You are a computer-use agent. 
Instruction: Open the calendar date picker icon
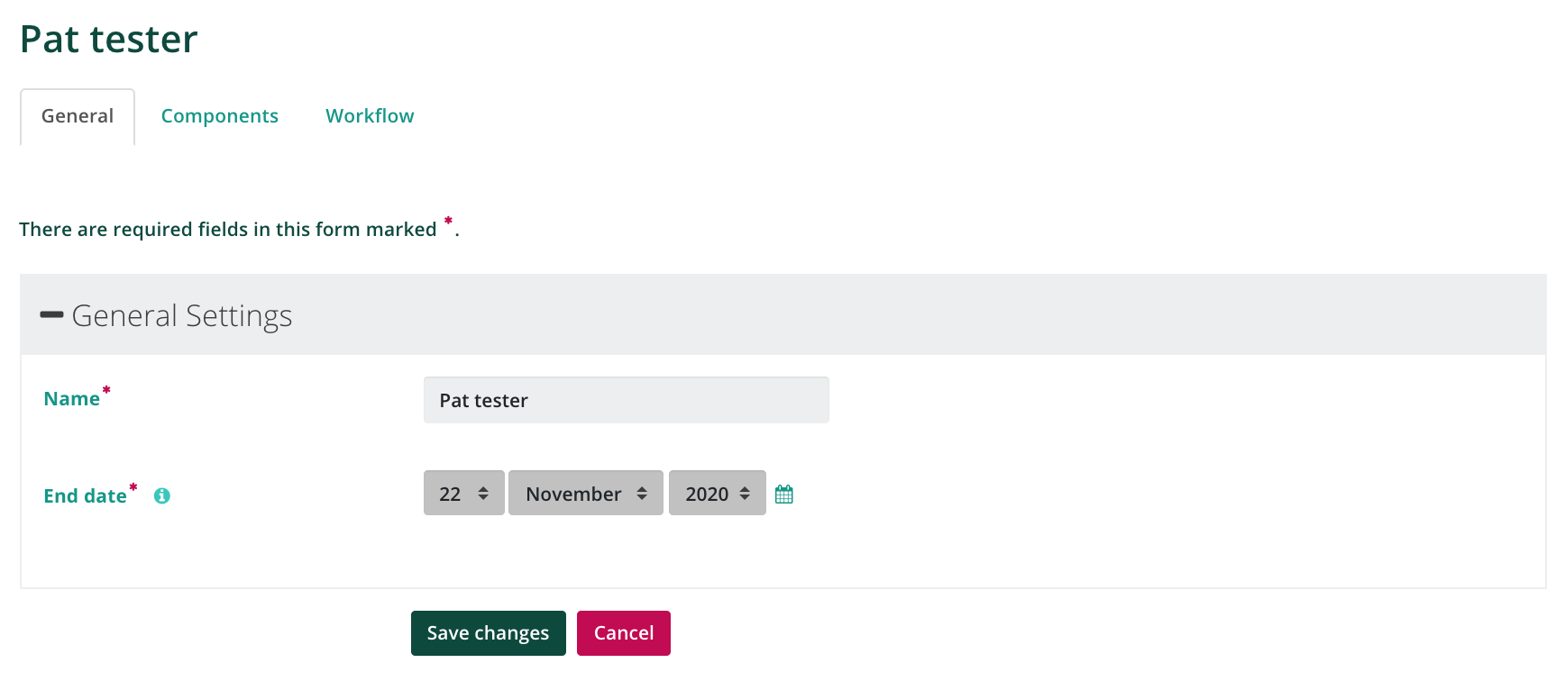(x=784, y=494)
